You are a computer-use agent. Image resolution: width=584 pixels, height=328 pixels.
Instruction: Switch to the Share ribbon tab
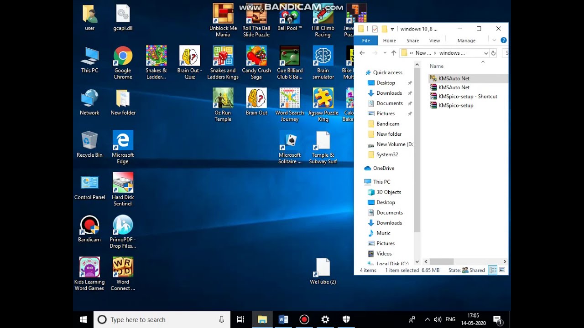tap(412, 41)
